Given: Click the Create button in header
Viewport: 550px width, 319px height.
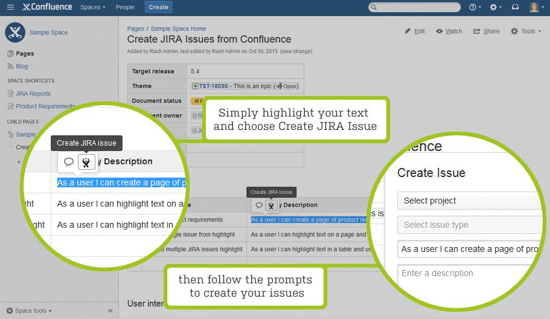Looking at the screenshot, I should tap(158, 7).
